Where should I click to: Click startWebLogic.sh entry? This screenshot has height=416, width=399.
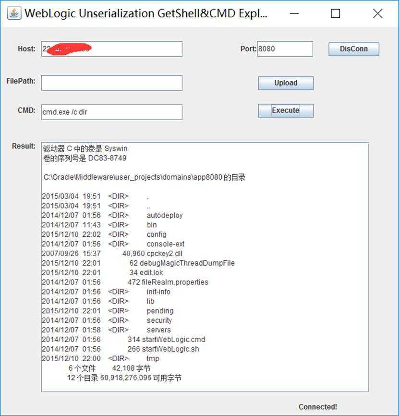click(x=170, y=349)
